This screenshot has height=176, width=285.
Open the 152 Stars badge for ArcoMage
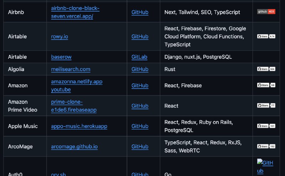(266, 146)
